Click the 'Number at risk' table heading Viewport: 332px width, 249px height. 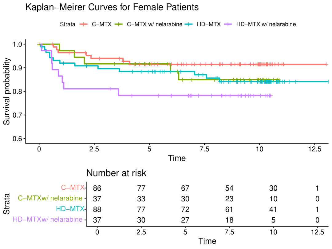click(116, 173)
